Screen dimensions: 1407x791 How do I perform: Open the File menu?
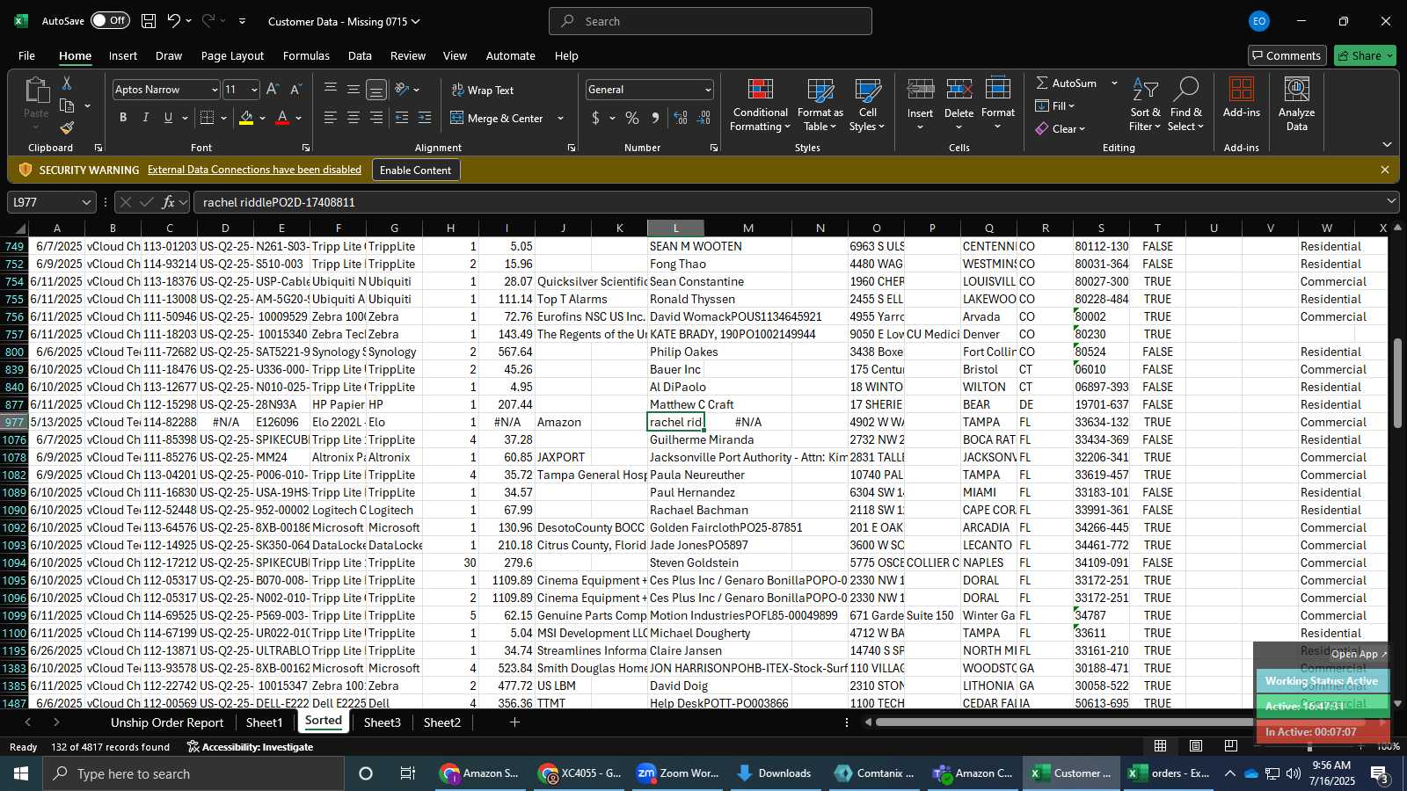point(26,55)
